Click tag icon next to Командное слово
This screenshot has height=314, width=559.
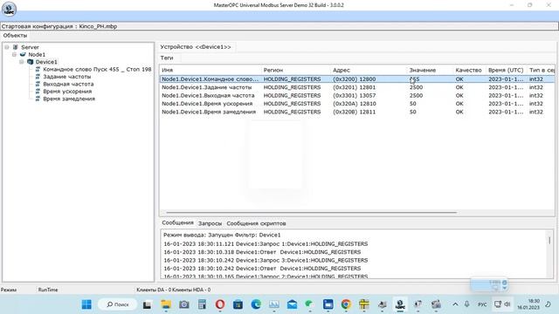click(x=38, y=69)
